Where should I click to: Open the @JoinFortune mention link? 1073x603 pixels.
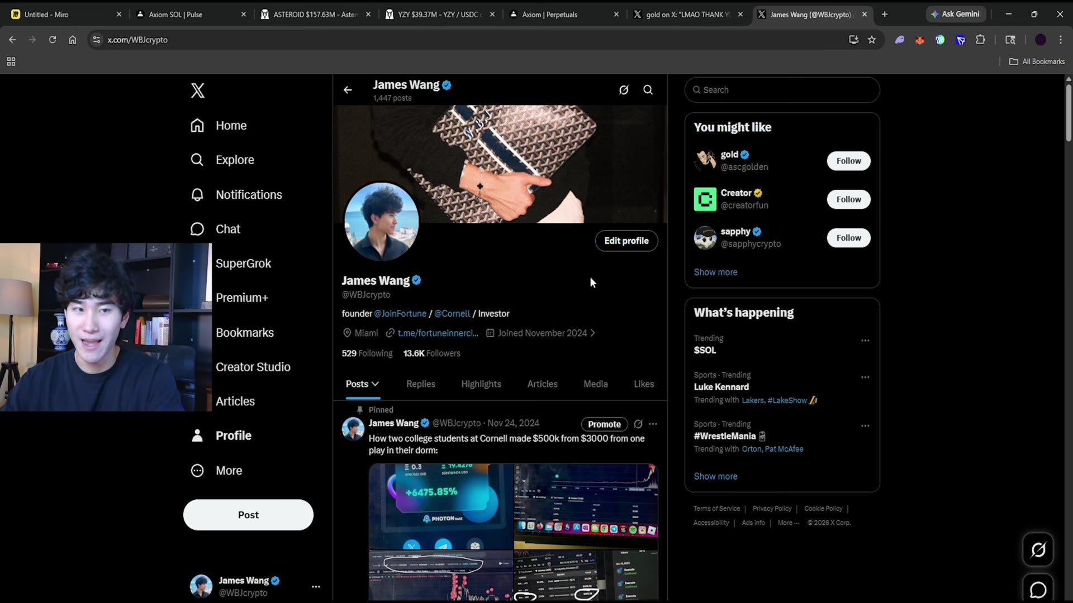[x=400, y=314]
